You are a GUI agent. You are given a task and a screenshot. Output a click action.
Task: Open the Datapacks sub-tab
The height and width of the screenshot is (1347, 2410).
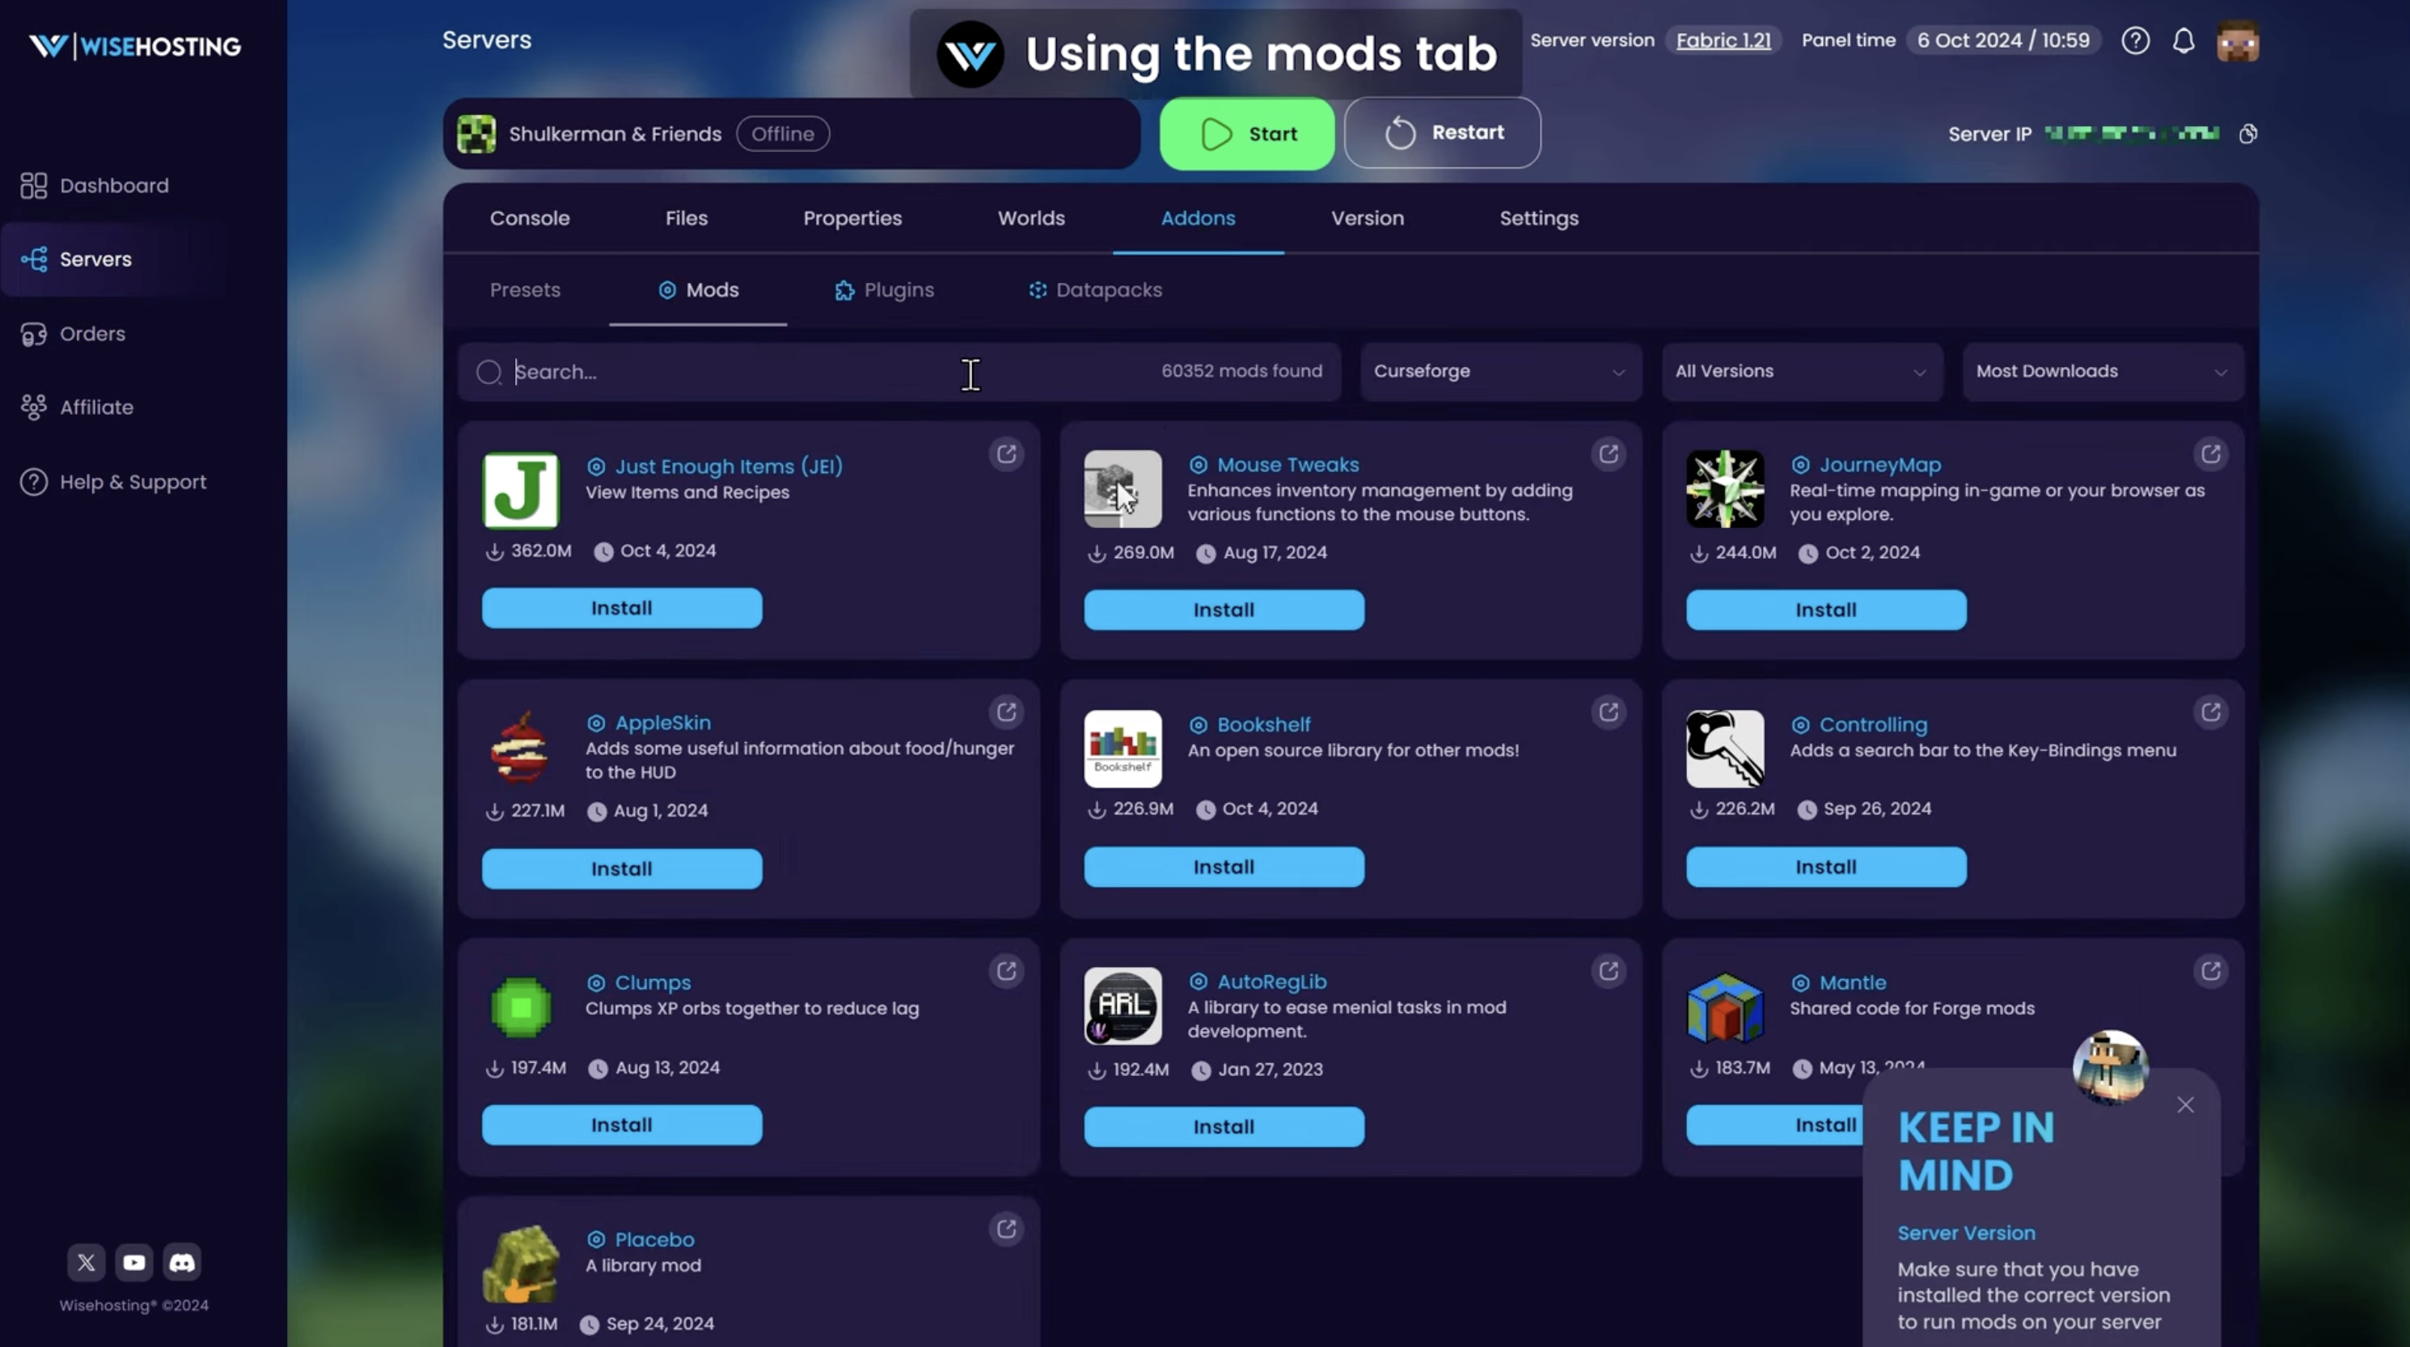coord(1094,290)
